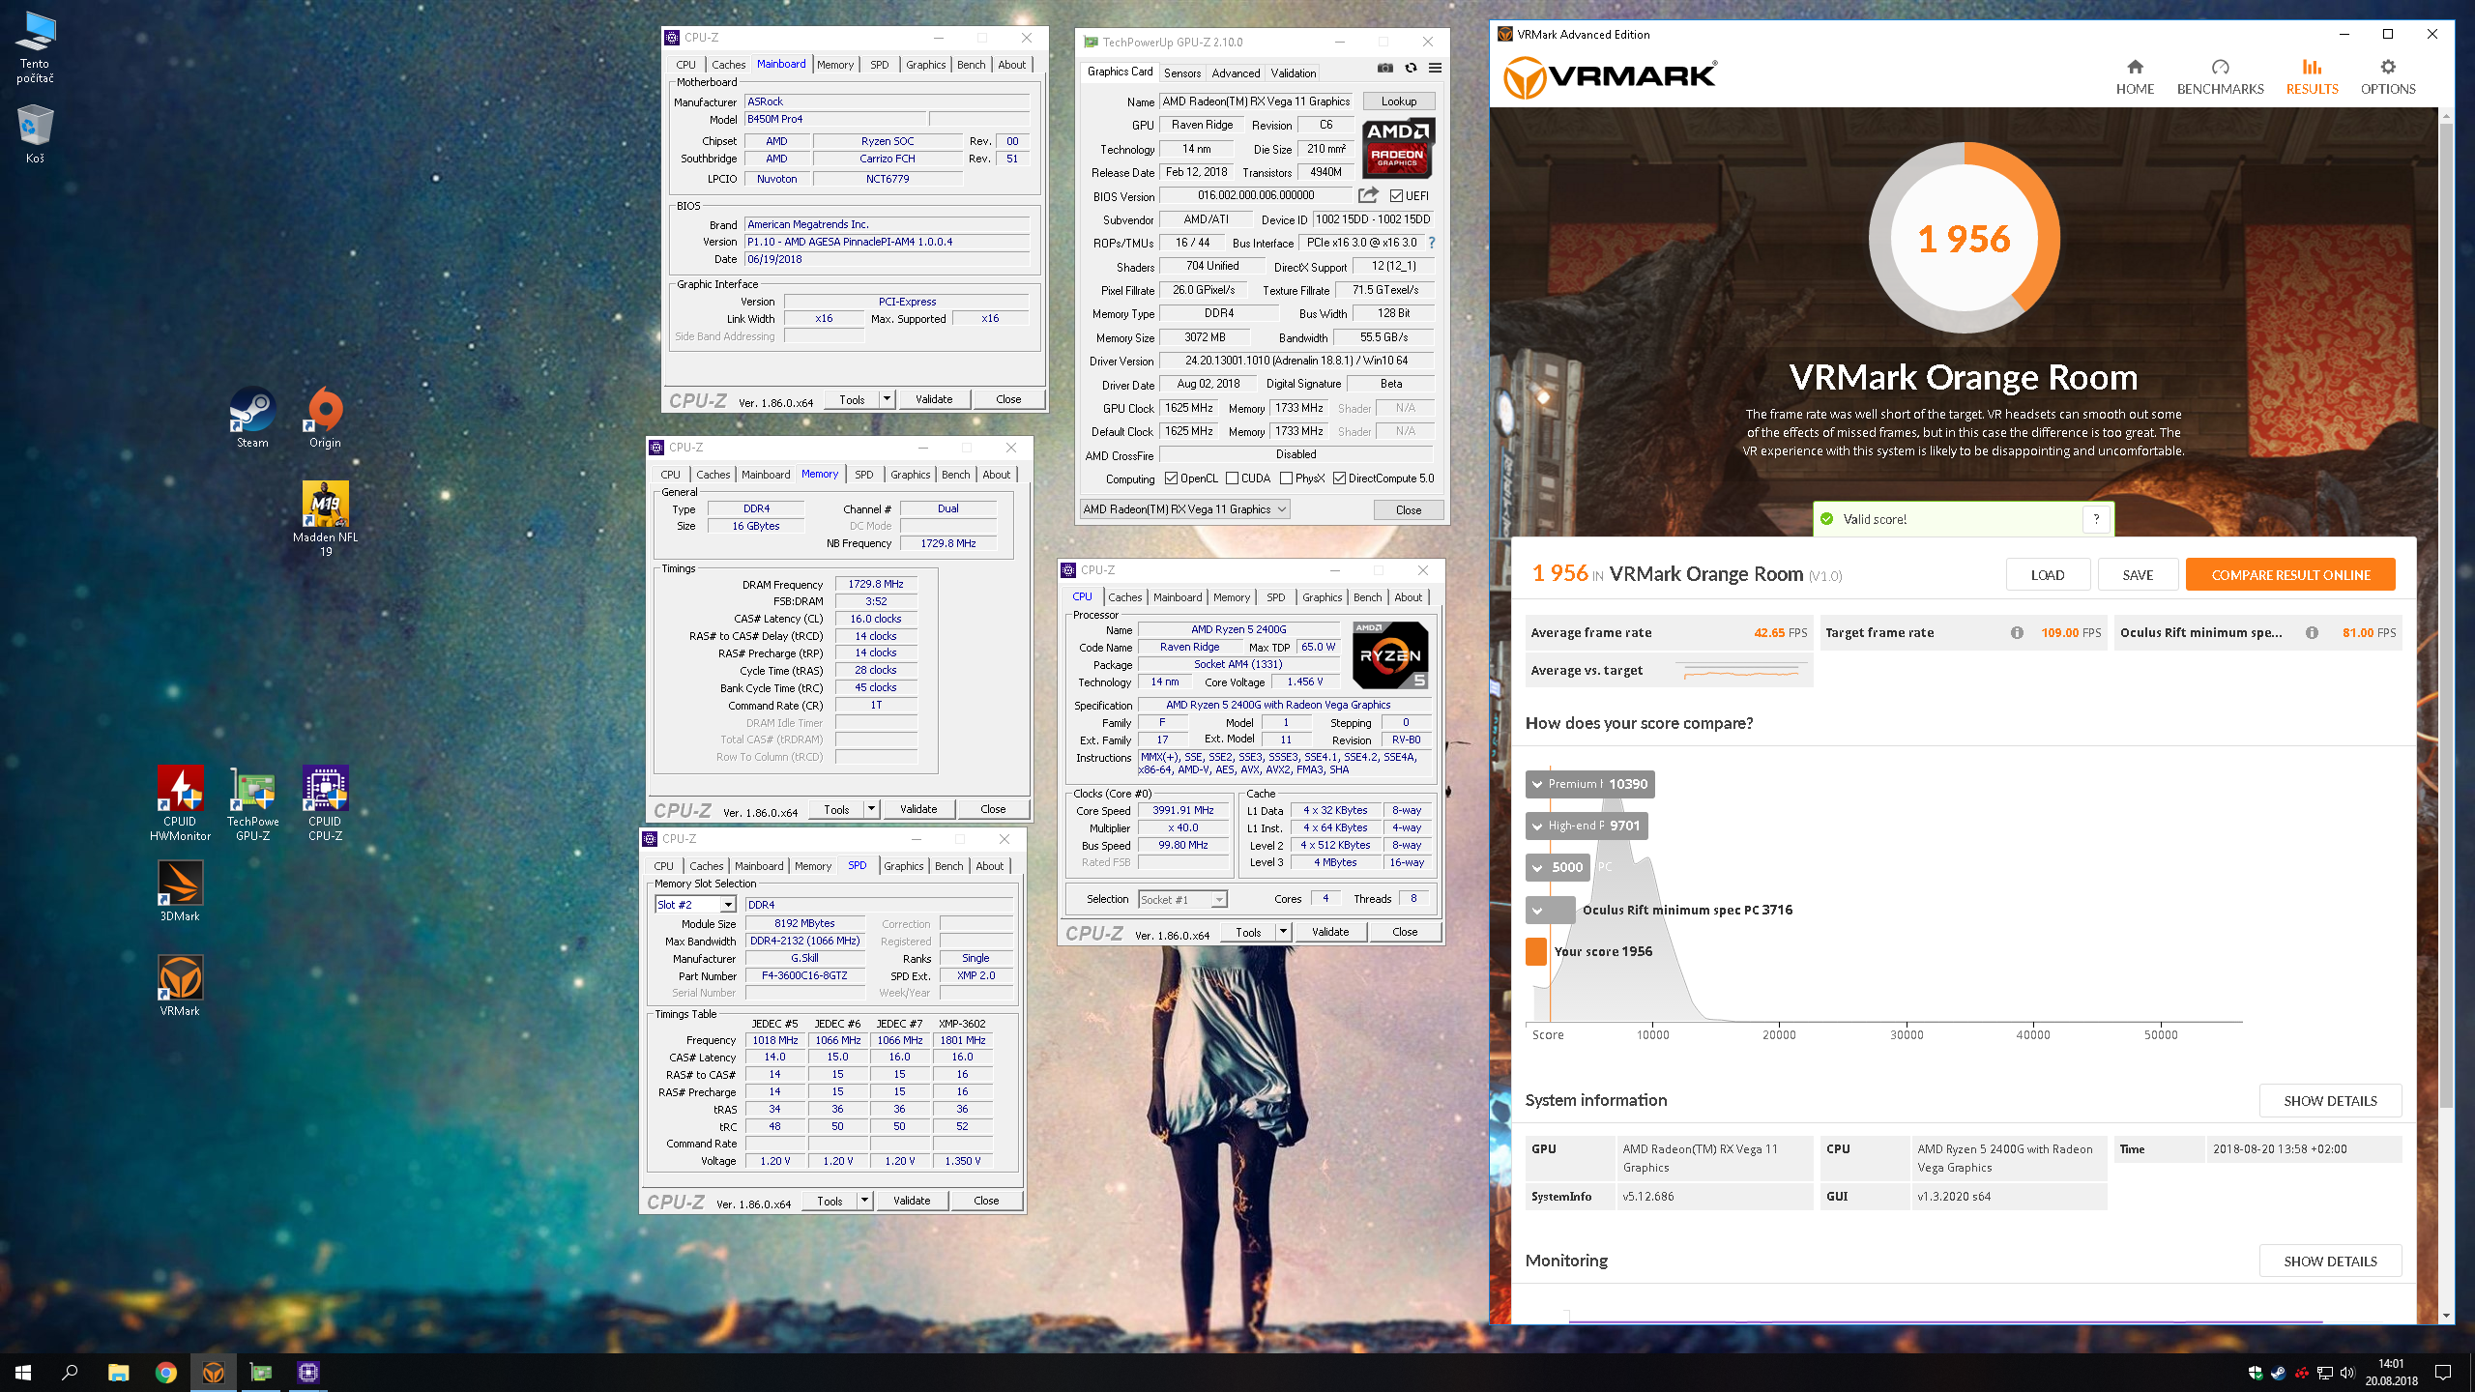Viewport: 2475px width, 1392px height.
Task: Click the Bus Interface question mark help
Action: (x=1431, y=243)
